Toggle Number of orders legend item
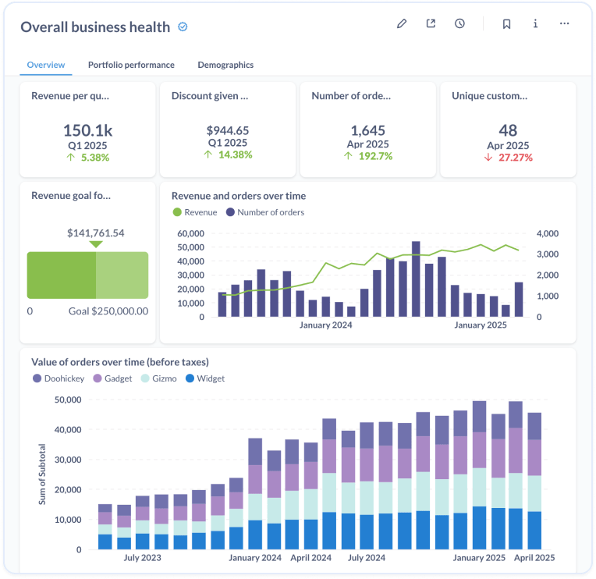Viewport: 596px width, 579px height. 264,212
